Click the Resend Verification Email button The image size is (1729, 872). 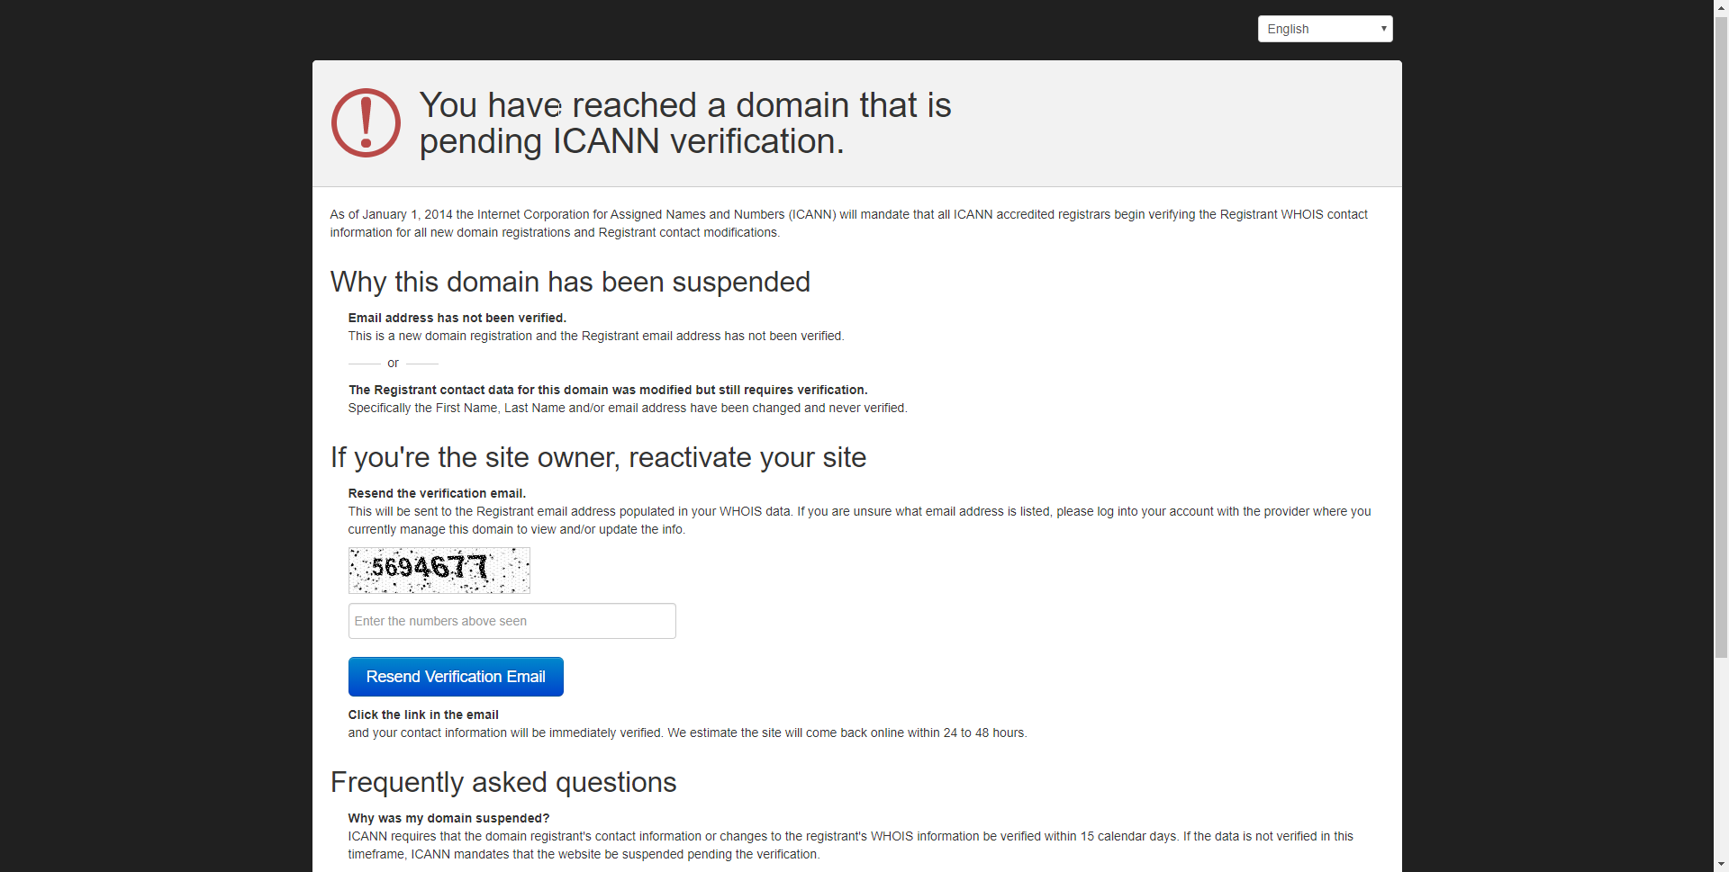(x=456, y=677)
